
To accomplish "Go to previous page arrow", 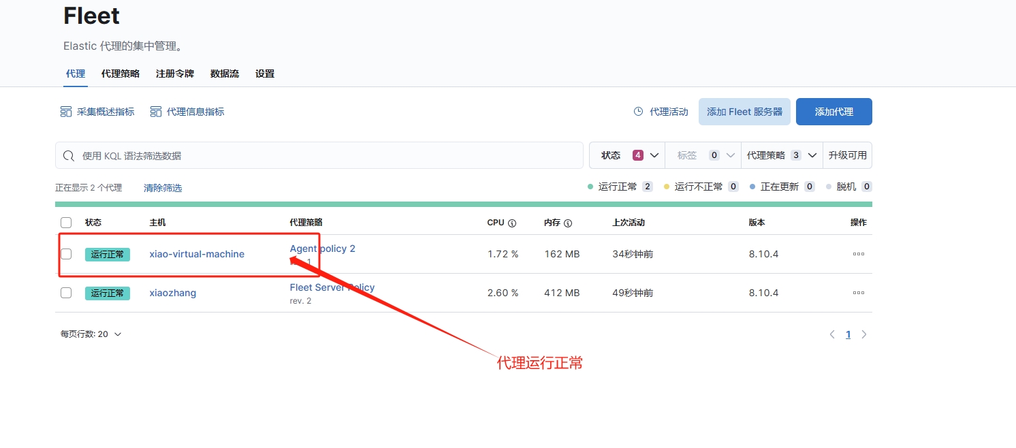I will (832, 334).
